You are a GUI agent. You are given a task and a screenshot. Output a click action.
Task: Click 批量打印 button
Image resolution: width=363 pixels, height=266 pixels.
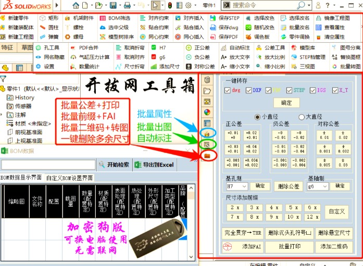coord(290,247)
